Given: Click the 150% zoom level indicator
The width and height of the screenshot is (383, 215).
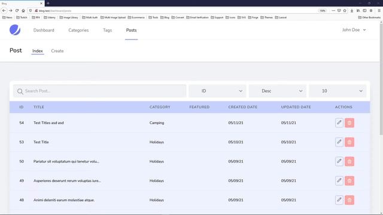Looking at the screenshot, I should (x=323, y=11).
